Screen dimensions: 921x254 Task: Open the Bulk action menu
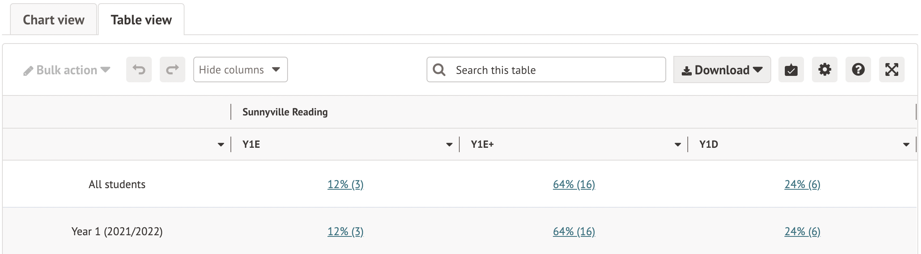pos(67,70)
